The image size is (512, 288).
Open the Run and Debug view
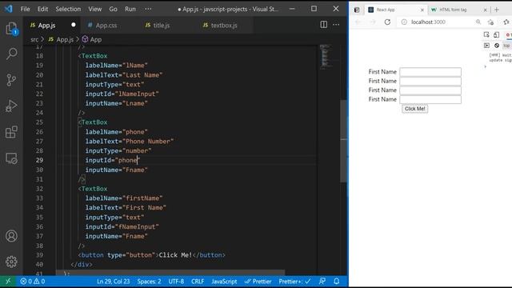(x=11, y=106)
